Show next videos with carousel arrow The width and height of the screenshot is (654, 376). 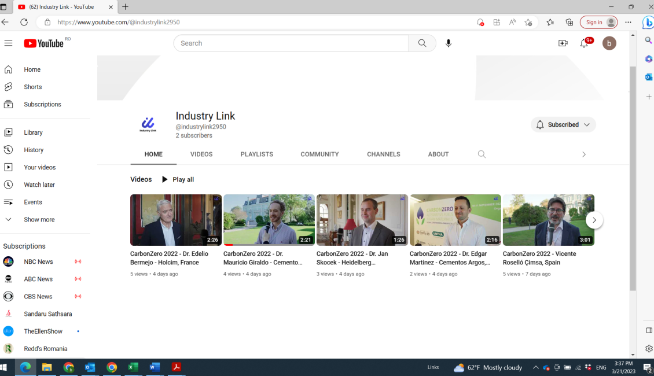pos(594,220)
